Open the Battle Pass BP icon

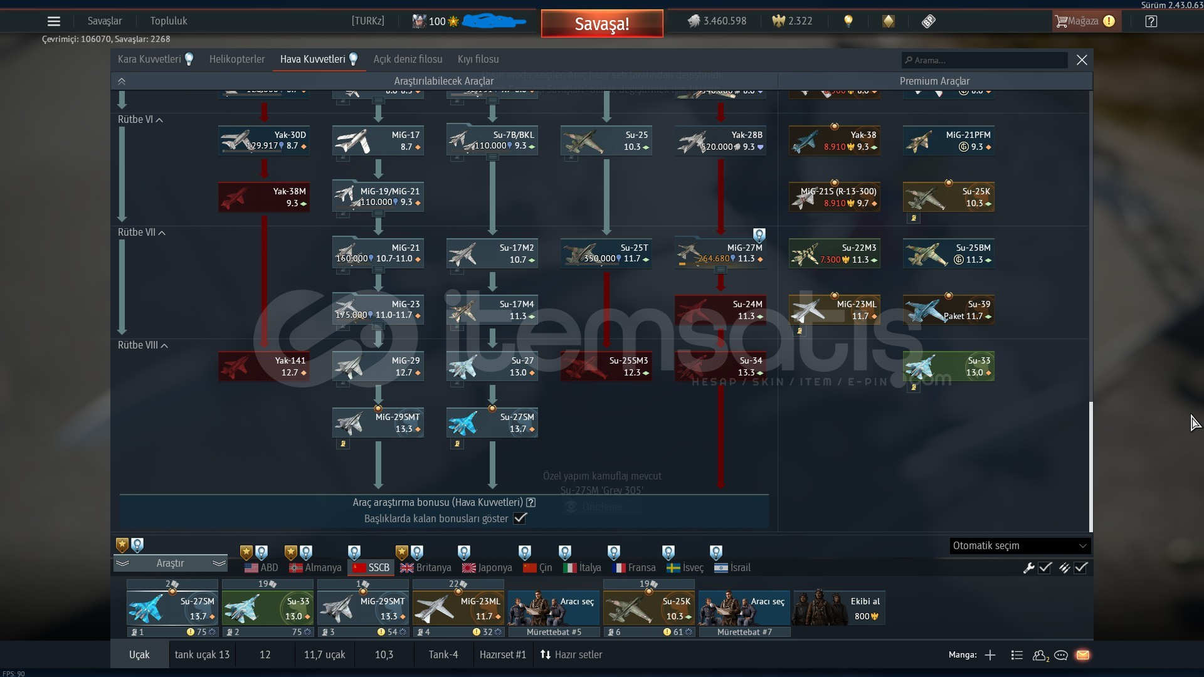(929, 21)
